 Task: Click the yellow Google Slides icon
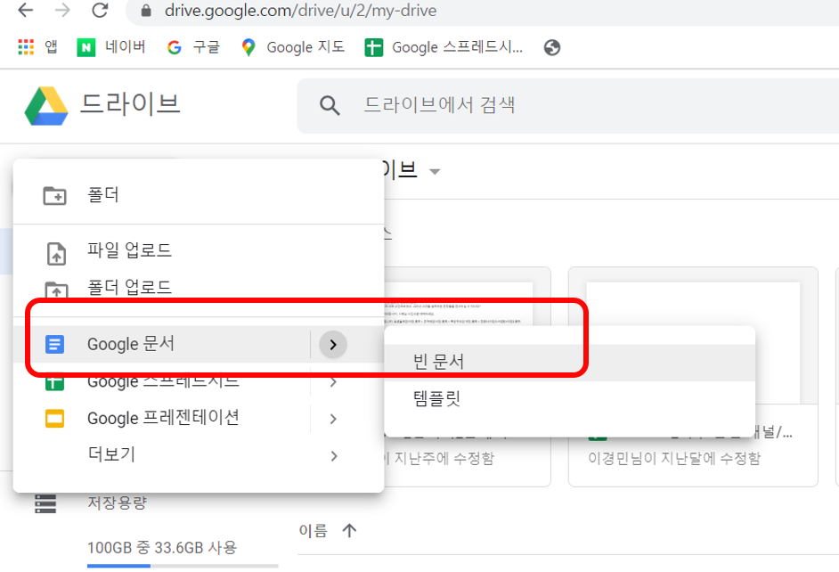click(x=54, y=419)
